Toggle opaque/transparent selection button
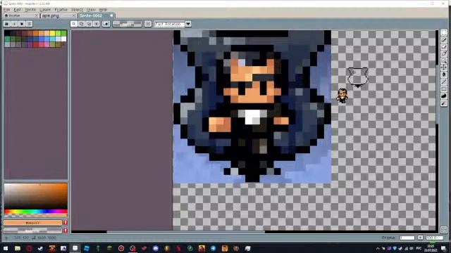This screenshot has height=253, width=451. (x=106, y=24)
